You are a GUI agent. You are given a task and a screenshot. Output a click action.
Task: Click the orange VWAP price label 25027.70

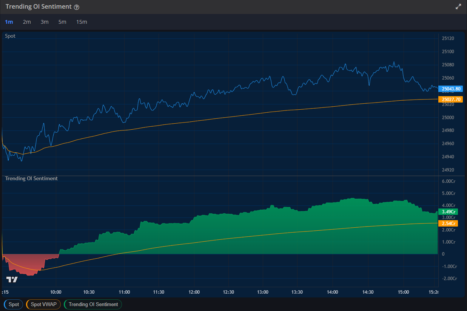[452, 99]
